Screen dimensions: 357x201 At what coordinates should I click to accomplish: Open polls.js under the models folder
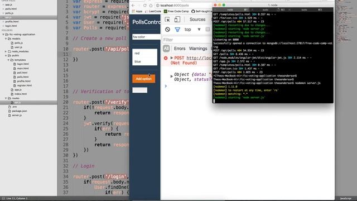[x=18, y=43]
